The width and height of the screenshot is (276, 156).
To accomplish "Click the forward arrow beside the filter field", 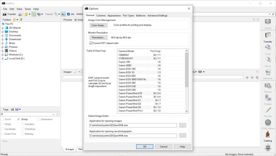I will coord(252,78).
